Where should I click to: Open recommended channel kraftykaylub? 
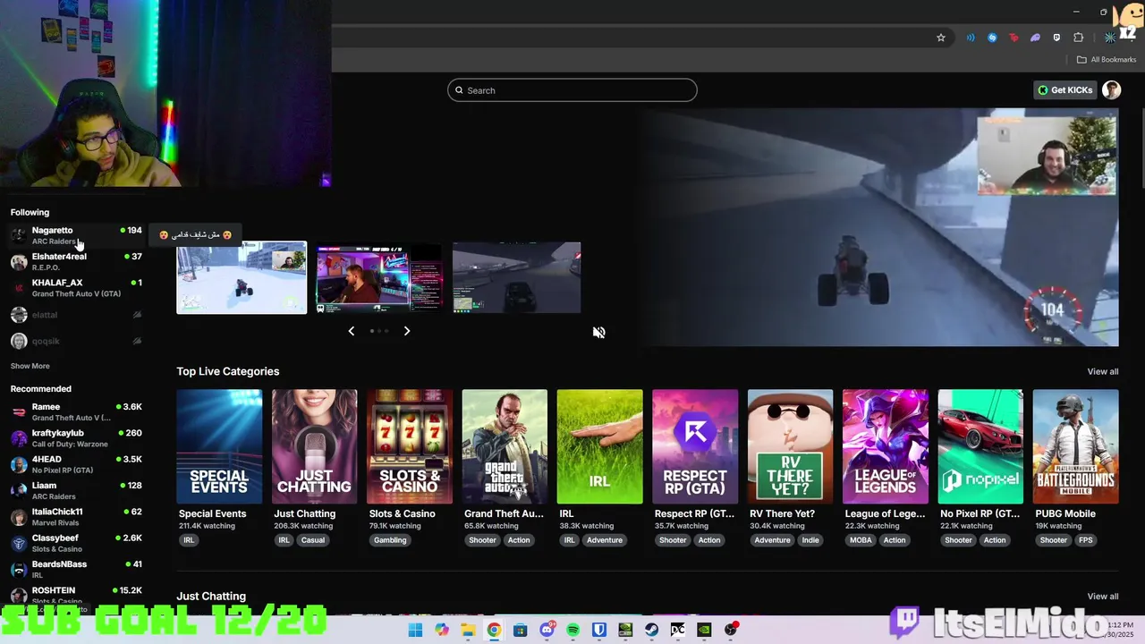[76, 438]
